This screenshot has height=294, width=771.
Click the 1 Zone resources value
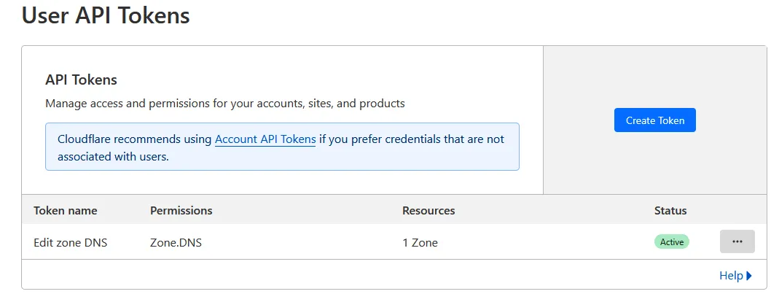pos(420,242)
